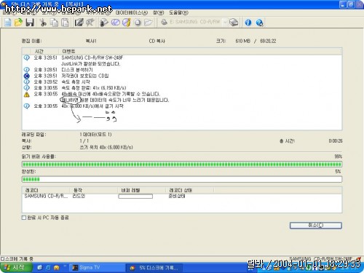This screenshot has height=273, width=364.
Task: Click the 버퍼 레벨 bar in the recorder row
Action: 135,196
